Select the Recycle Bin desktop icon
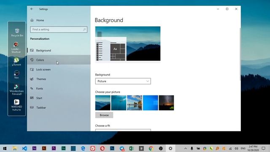The image size is (270, 152). [x=17, y=33]
